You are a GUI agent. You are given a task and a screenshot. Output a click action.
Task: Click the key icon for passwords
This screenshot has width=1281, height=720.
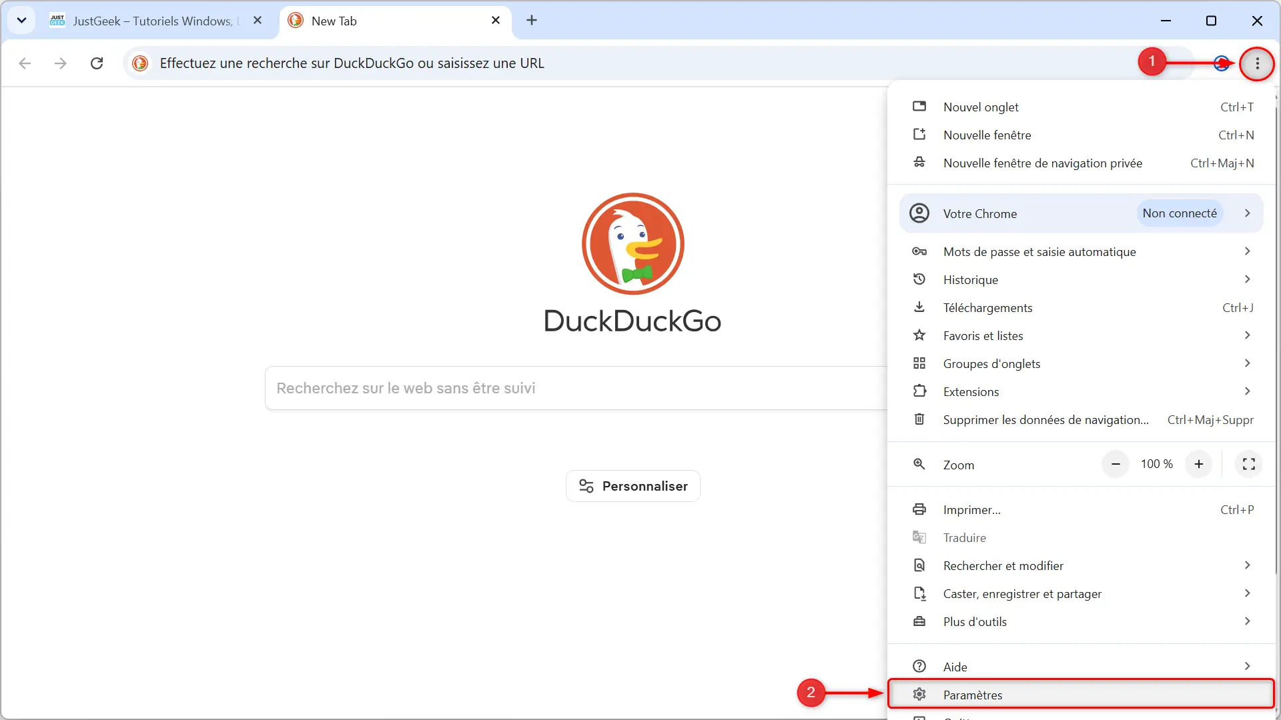coord(919,251)
